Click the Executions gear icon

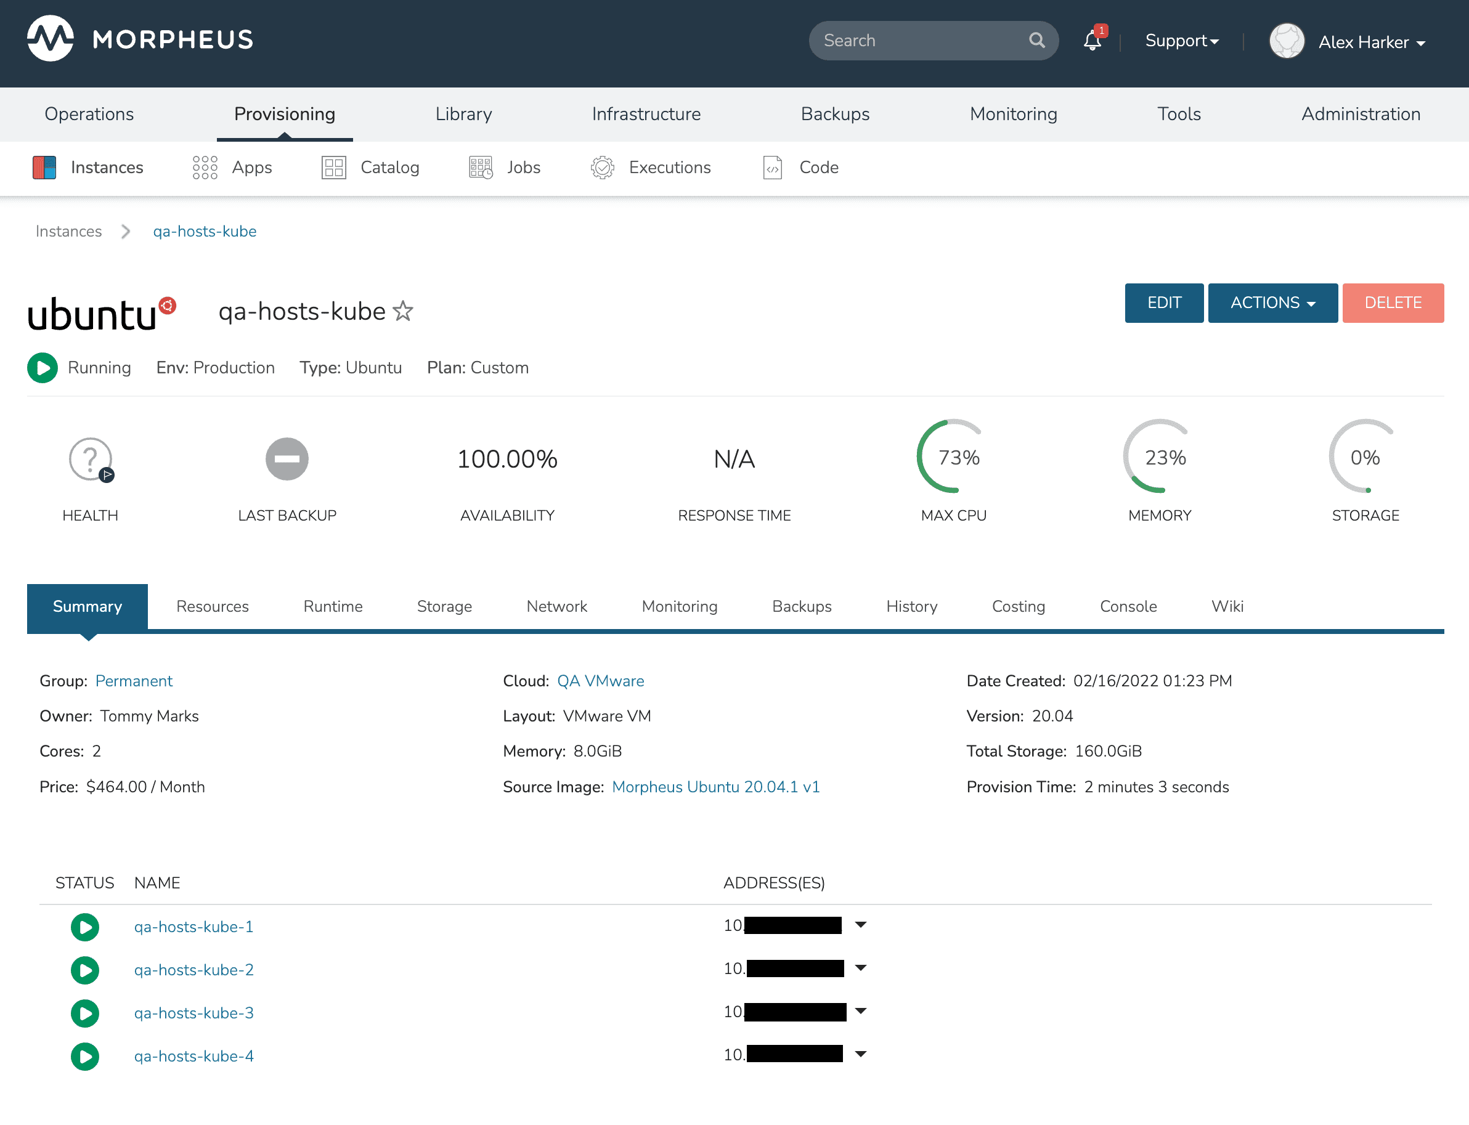[602, 168]
